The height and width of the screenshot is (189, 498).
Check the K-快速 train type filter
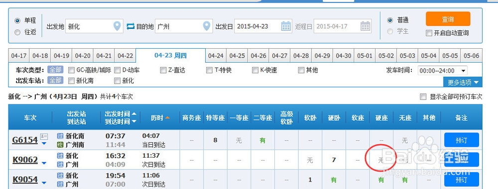coord(255,70)
